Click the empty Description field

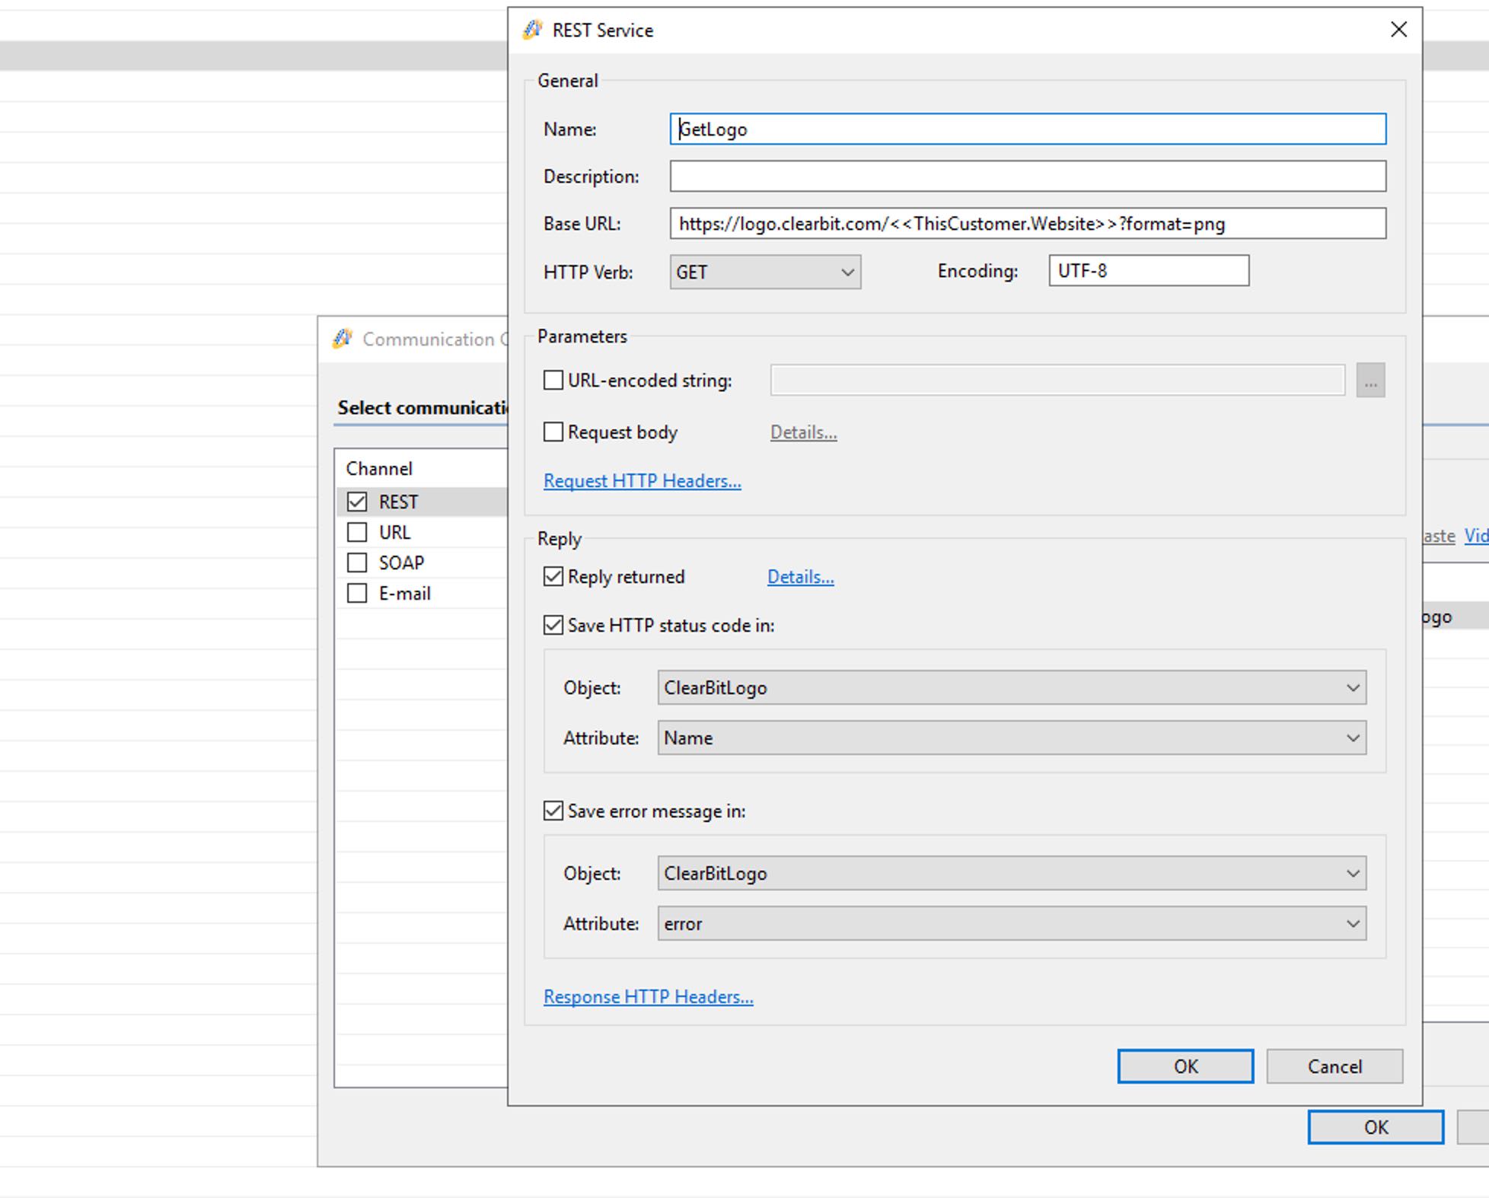coord(1028,176)
